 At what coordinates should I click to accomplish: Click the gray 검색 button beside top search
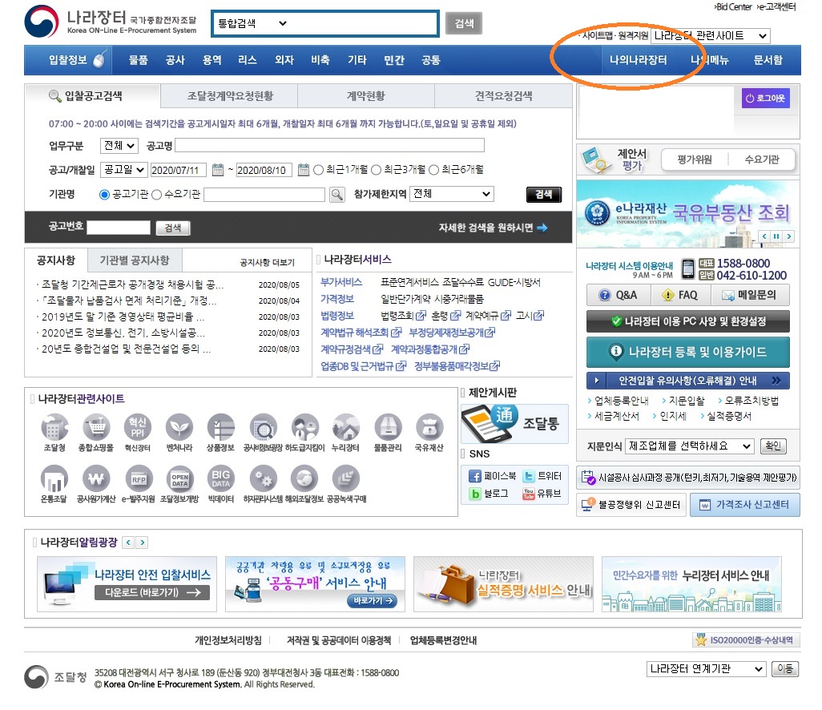(464, 23)
